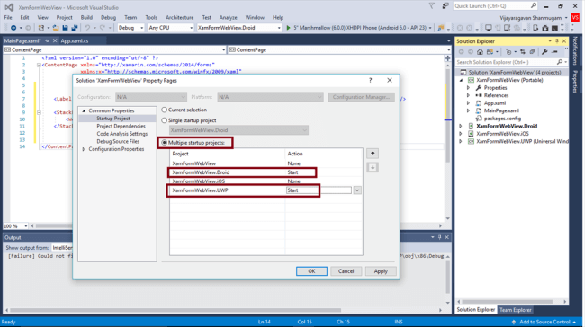Expand the Configuration Properties tree node

(84, 149)
